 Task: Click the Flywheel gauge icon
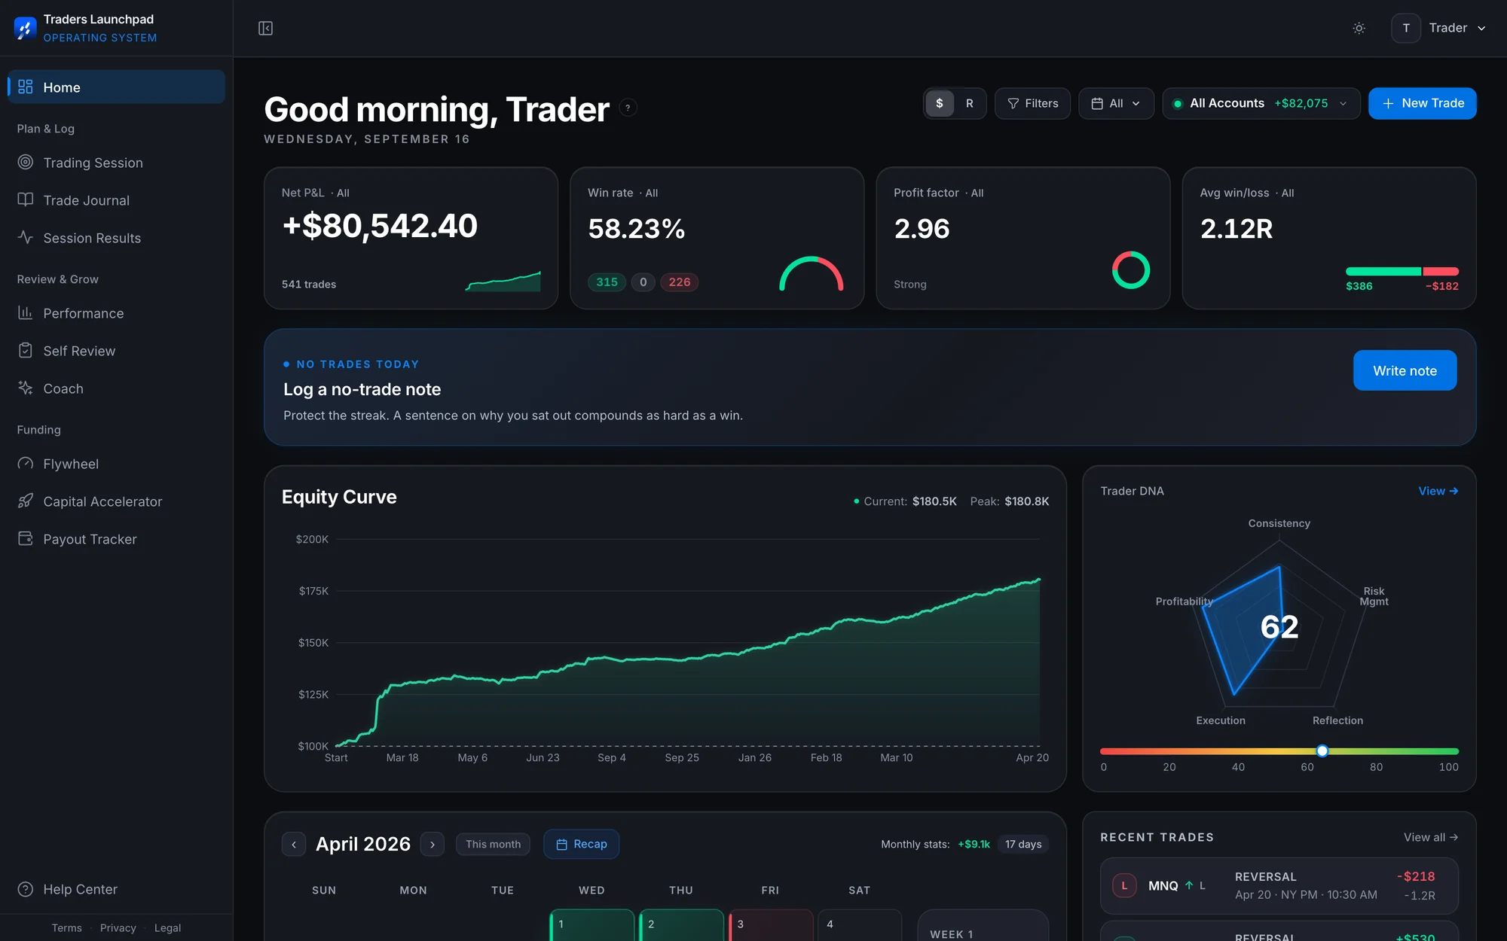pyautogui.click(x=26, y=463)
